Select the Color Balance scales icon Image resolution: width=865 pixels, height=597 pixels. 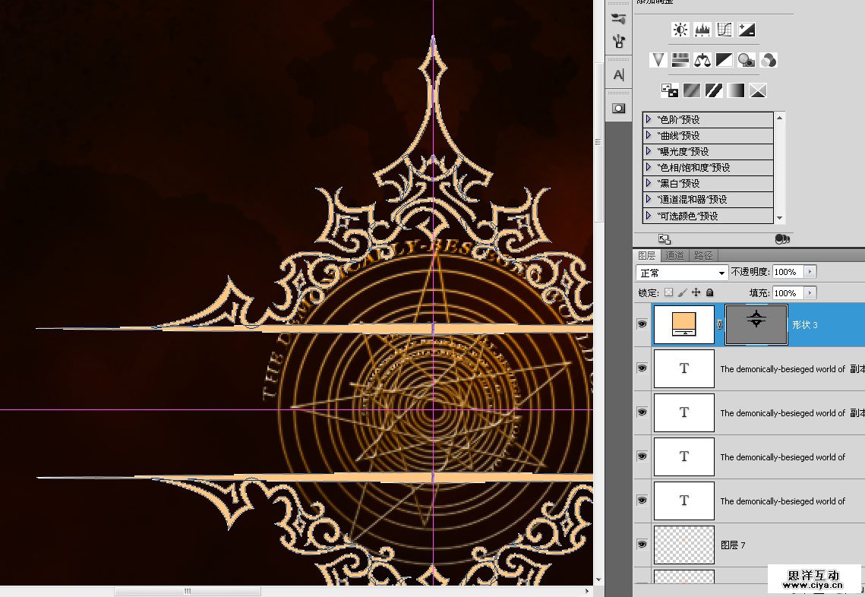tap(702, 60)
